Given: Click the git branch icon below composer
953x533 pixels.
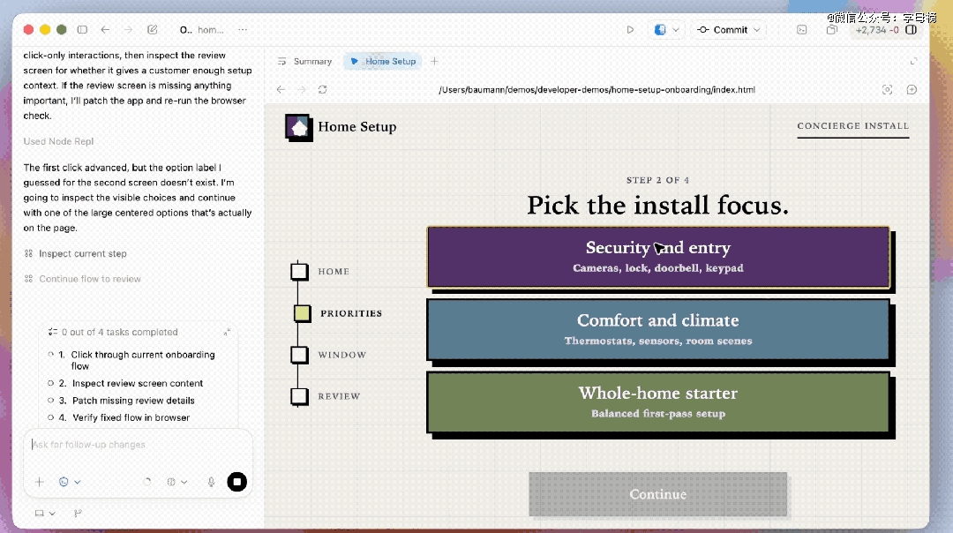Looking at the screenshot, I should click(79, 513).
